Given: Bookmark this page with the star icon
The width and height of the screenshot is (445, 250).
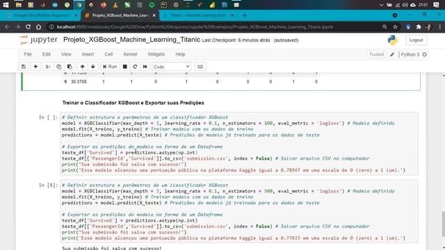Looking at the screenshot, I should (x=395, y=26).
